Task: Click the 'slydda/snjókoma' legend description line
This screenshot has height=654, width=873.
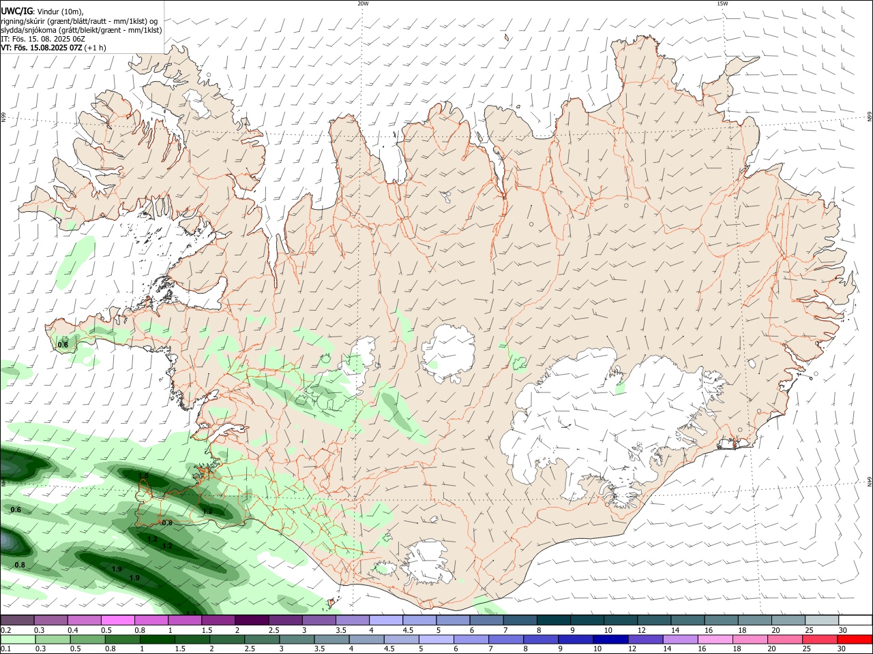Action: click(81, 30)
